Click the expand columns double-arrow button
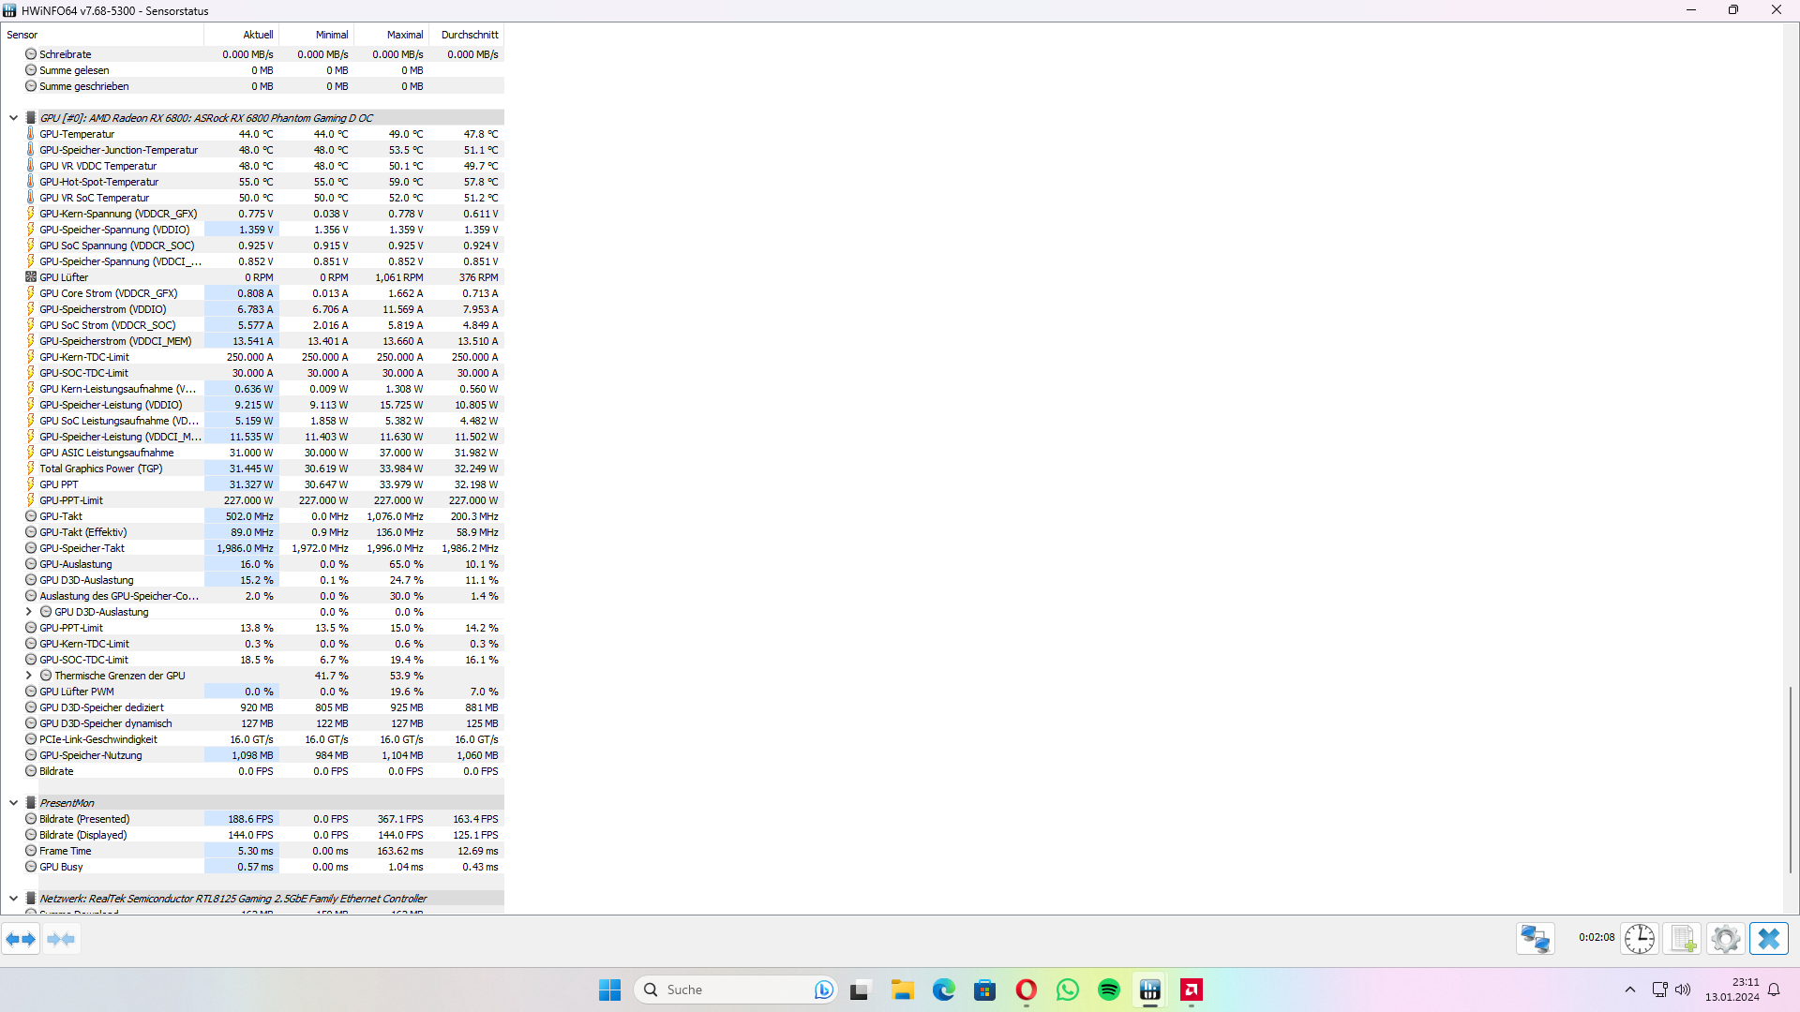The height and width of the screenshot is (1012, 1800). (21, 939)
